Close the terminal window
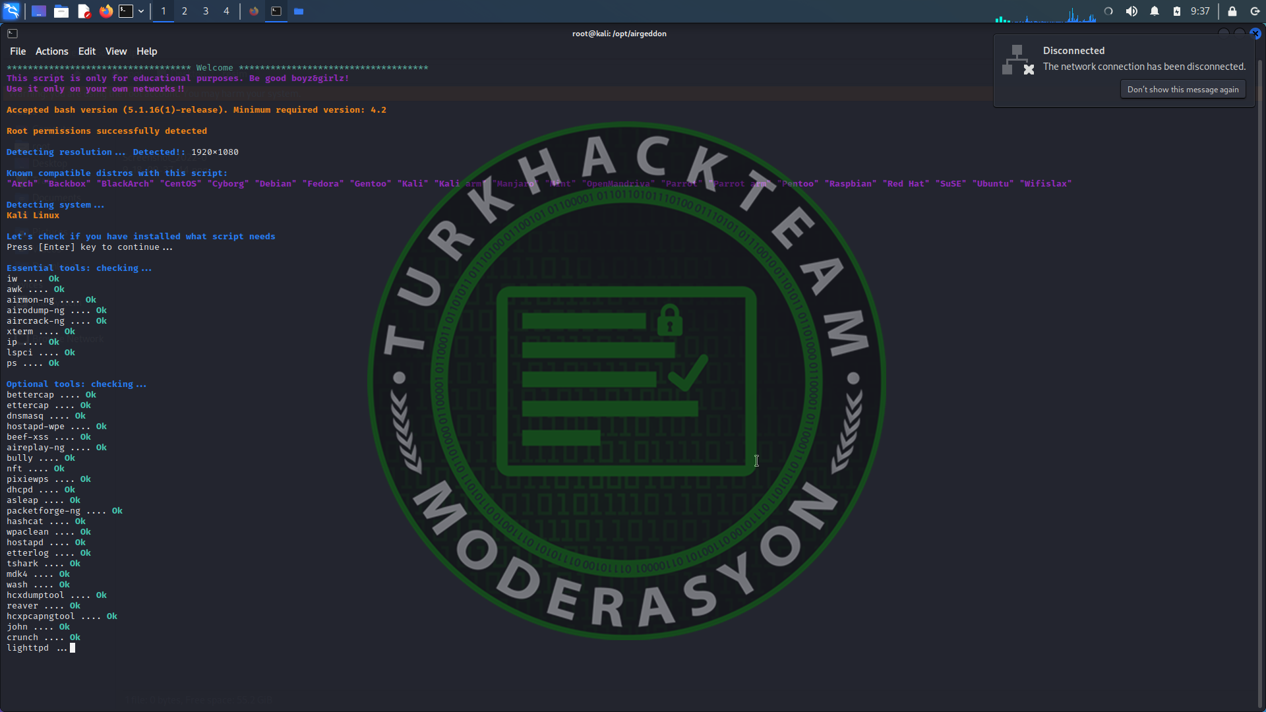Viewport: 1266px width, 712px height. coord(1255,34)
